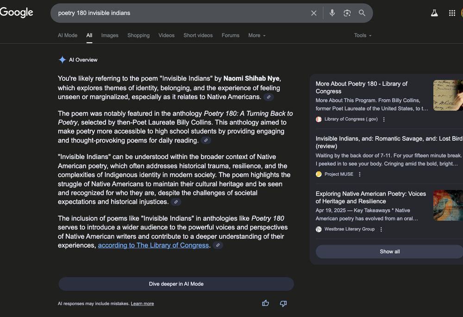Click the 'AI Overview' heading text
Viewport: 463px width, 317px height.
[x=83, y=60]
